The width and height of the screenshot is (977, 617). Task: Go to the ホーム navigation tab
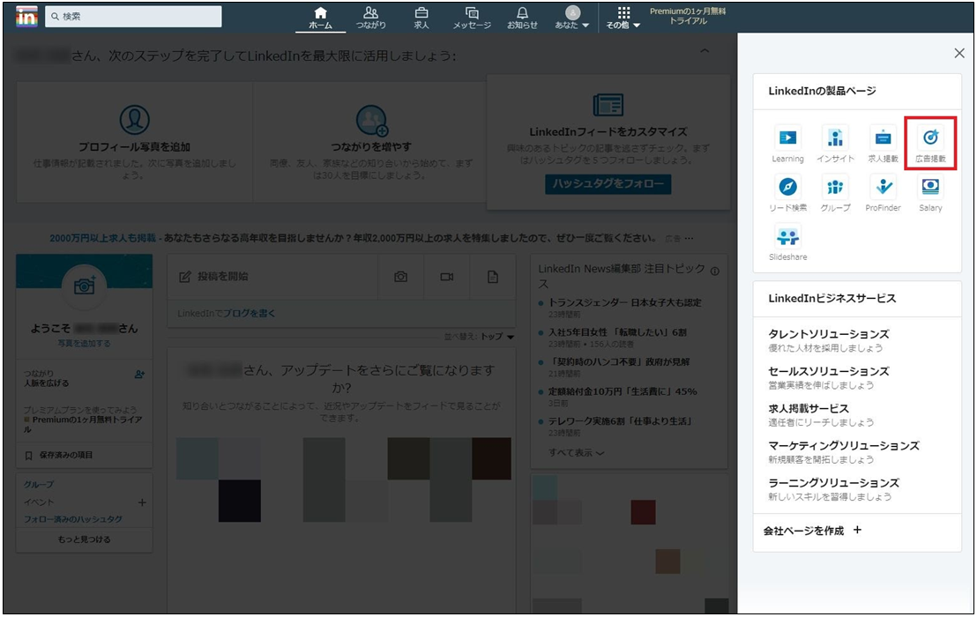320,18
